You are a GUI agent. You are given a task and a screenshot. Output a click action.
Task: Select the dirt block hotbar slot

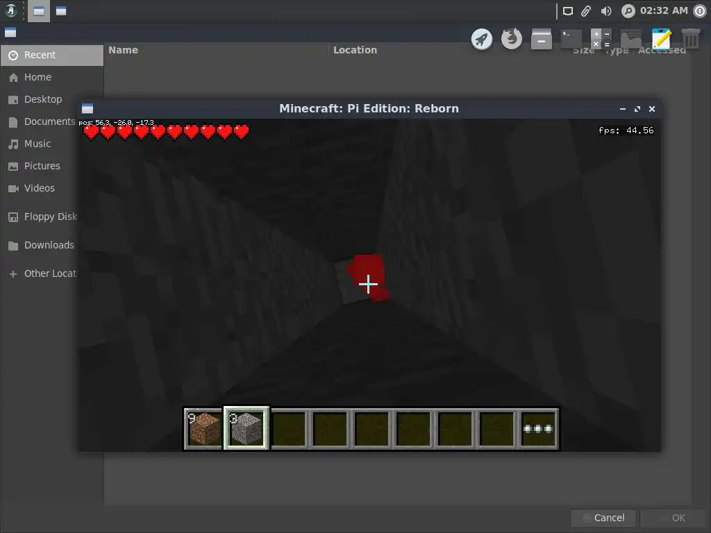coord(205,428)
